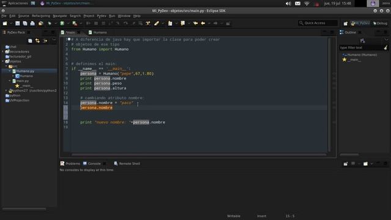Select __main__ entry in Outline
This screenshot has width=391, height=220.
(352, 60)
